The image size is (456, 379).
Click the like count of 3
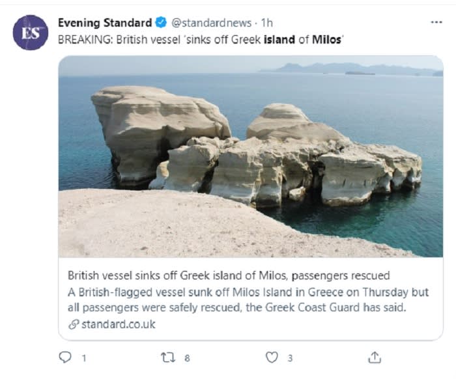(x=290, y=358)
